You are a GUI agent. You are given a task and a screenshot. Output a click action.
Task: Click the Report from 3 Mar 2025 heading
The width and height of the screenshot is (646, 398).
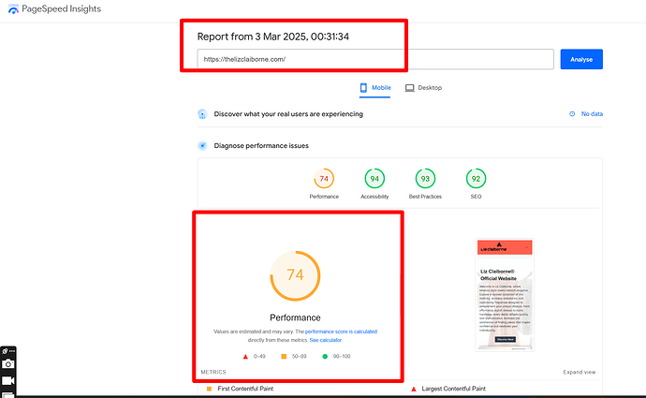click(x=273, y=37)
